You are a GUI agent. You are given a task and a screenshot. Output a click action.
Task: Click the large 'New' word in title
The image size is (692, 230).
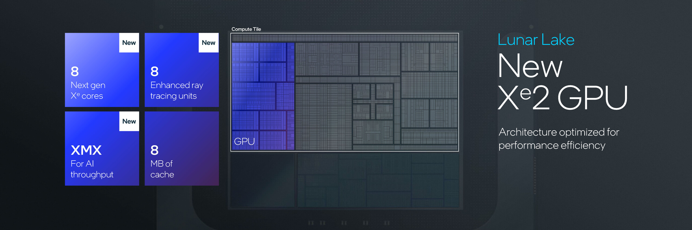pos(530,66)
